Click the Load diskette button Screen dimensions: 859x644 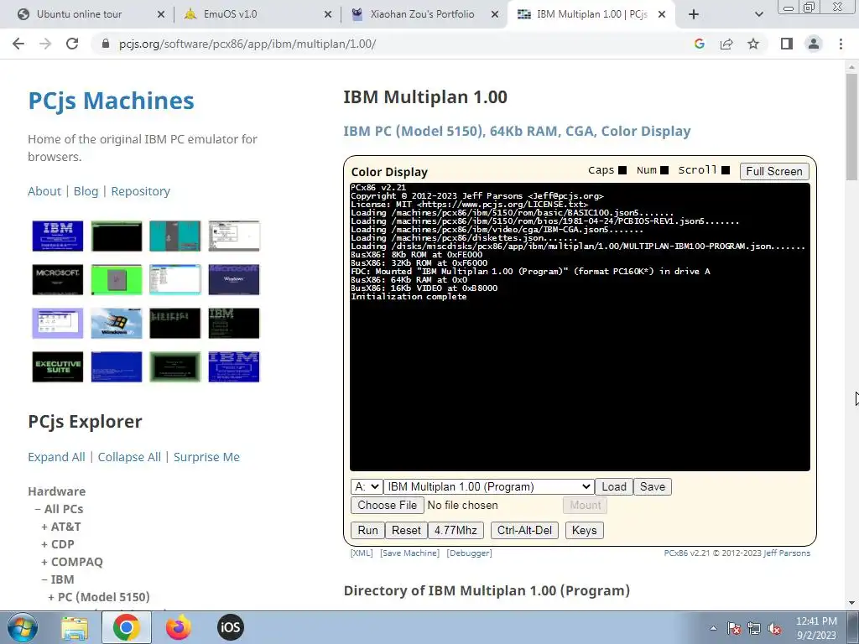click(613, 486)
